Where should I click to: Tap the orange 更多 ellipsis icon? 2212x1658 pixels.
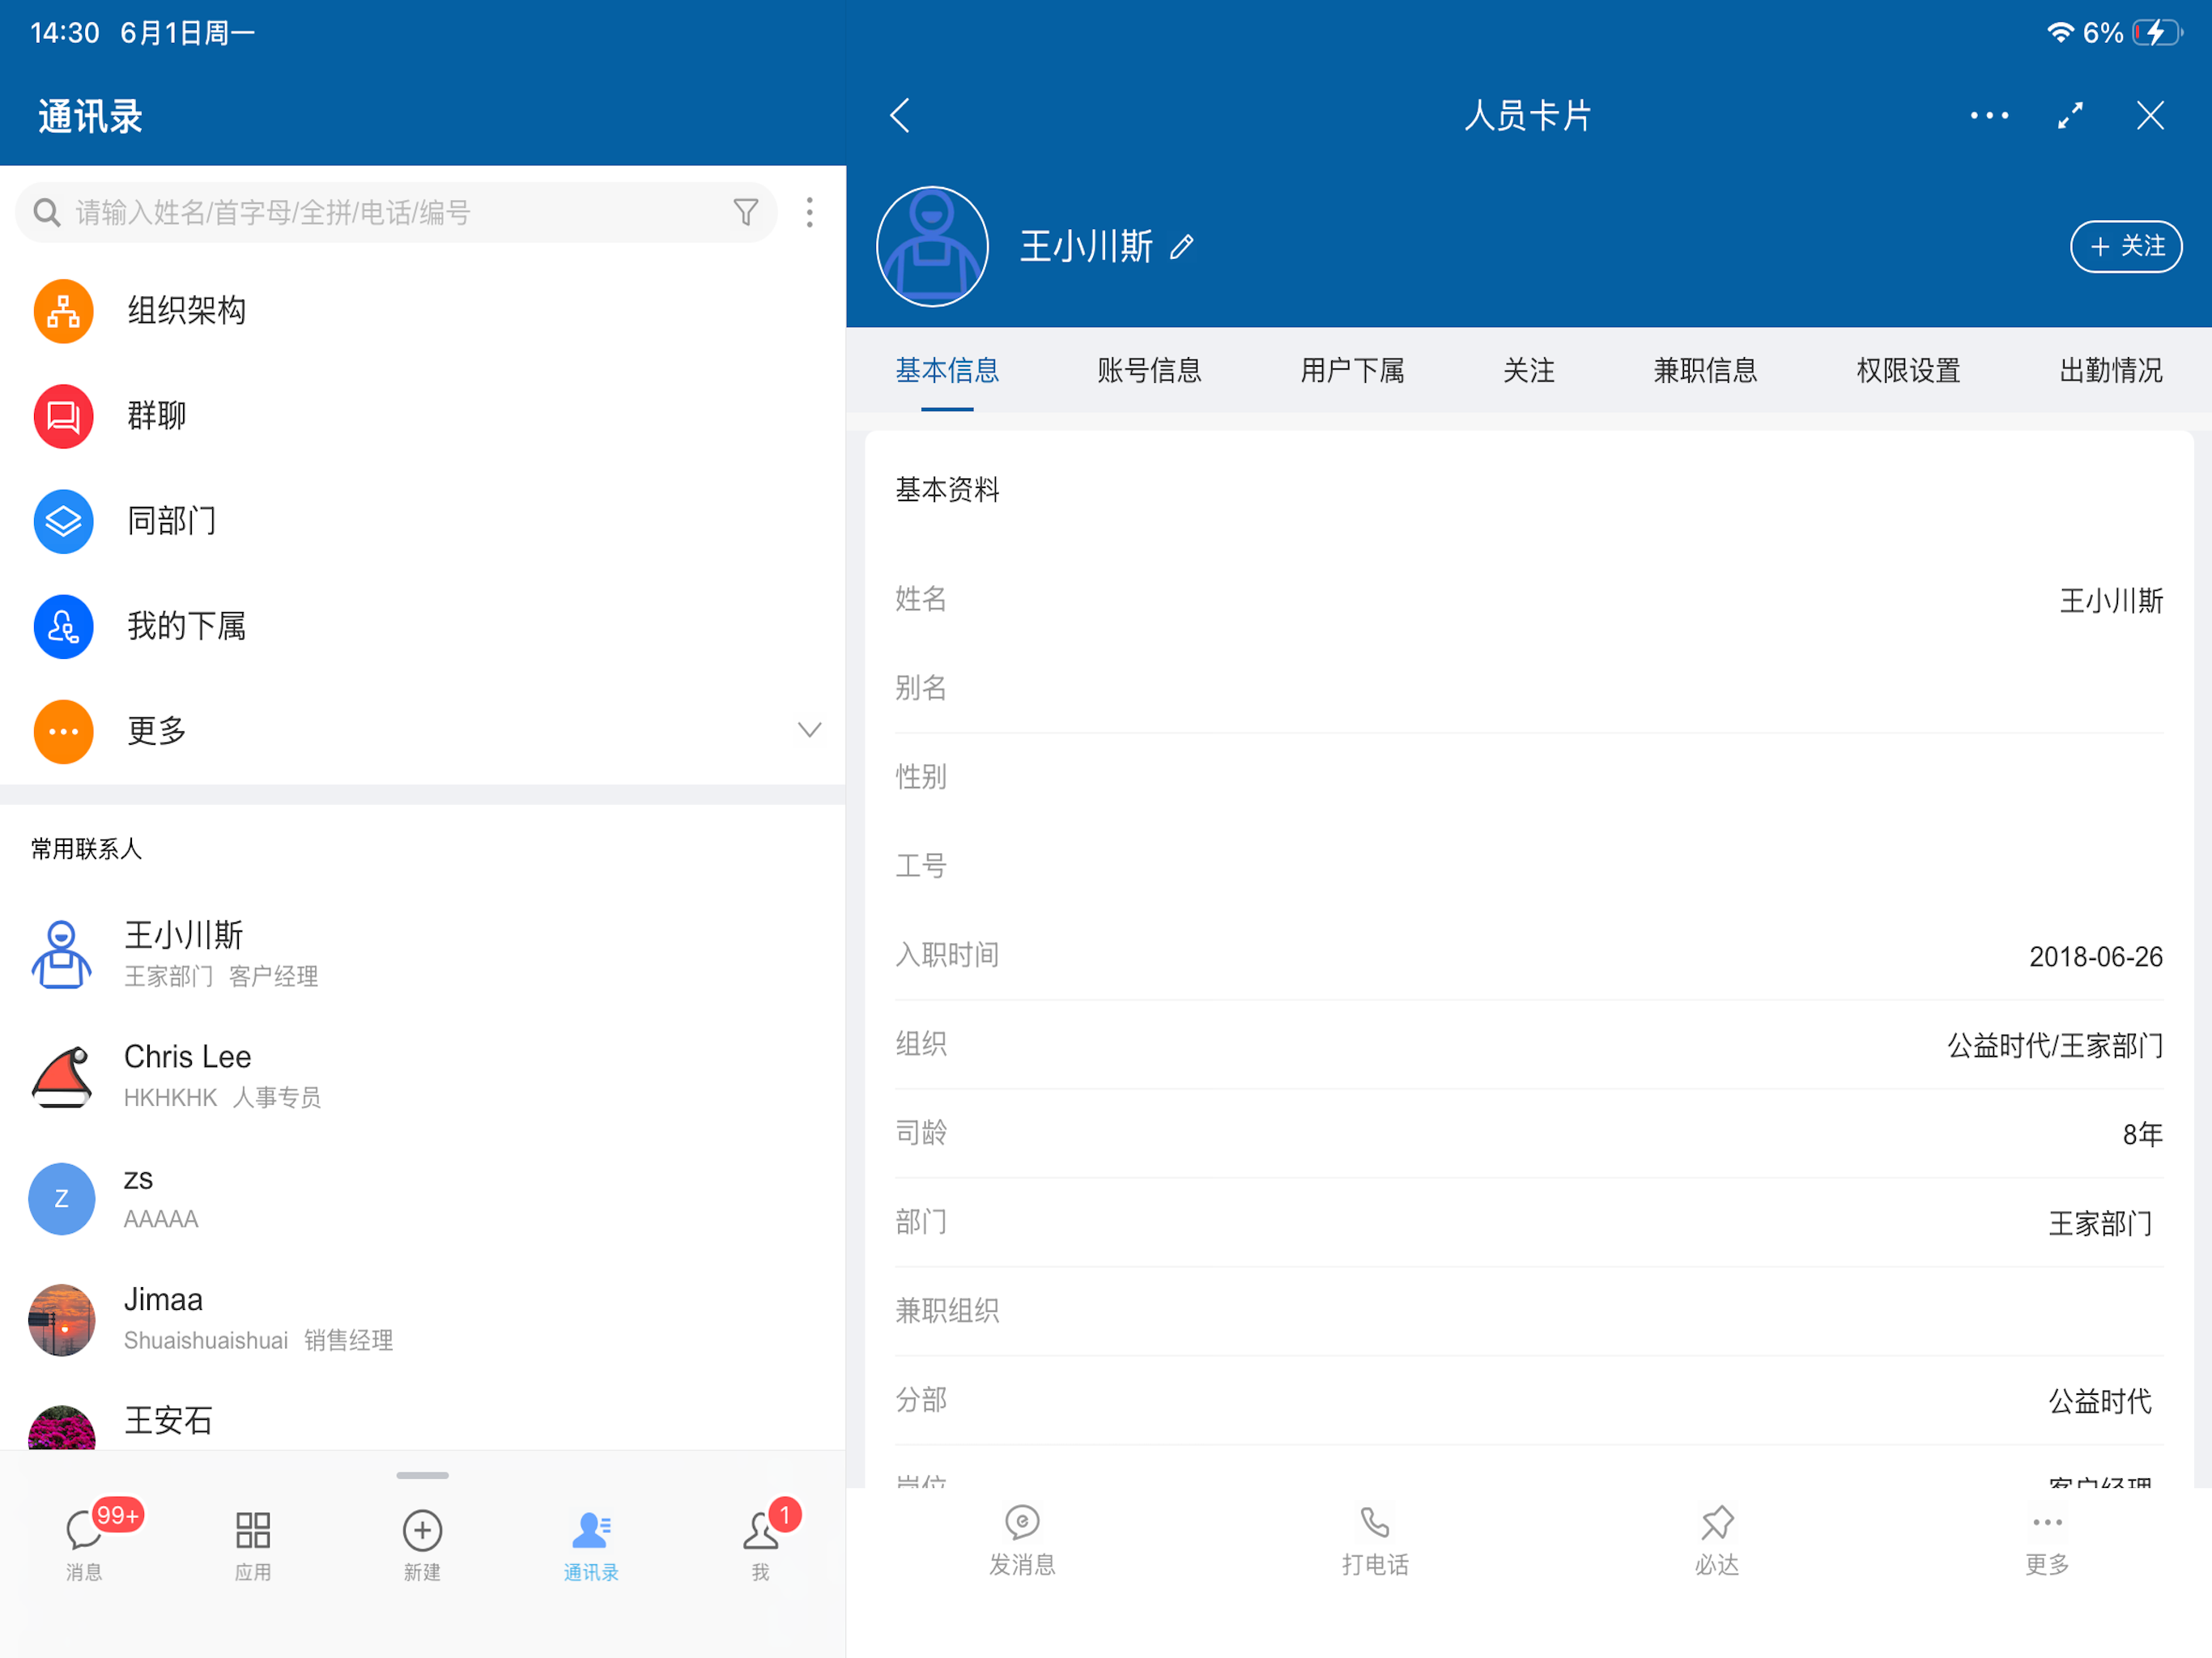(63, 731)
